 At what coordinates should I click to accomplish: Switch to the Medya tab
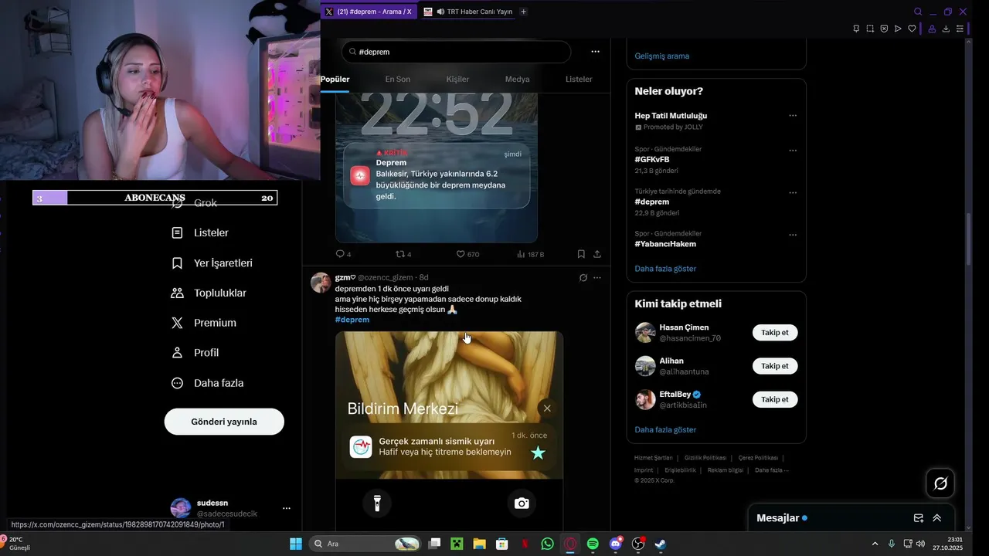[518, 79]
